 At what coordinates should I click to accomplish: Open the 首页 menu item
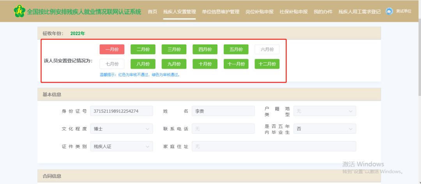point(152,12)
